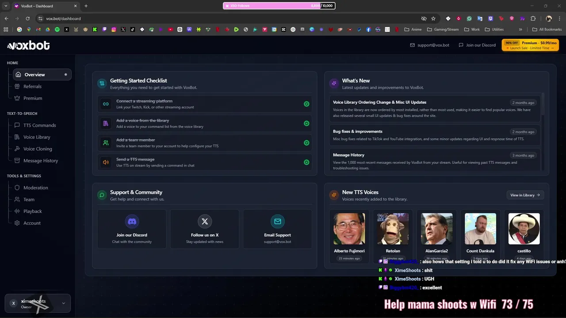566x318 pixels.
Task: Open the Chrome extensions puzzle icon
Action: coord(533,19)
